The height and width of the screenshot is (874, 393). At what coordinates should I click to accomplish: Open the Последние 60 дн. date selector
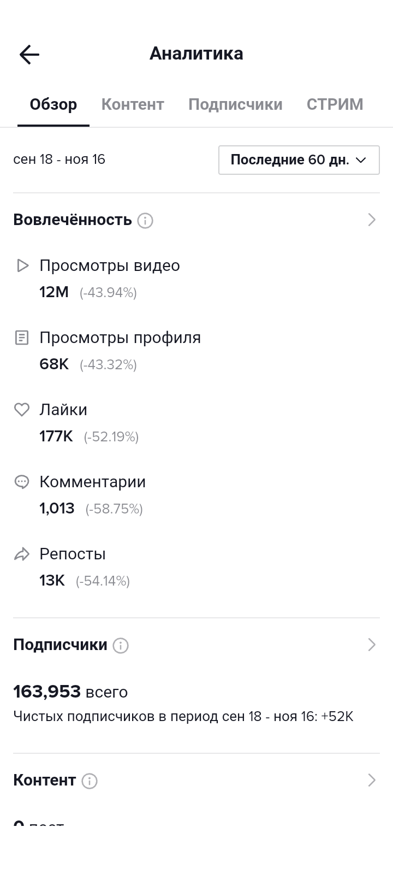point(299,160)
